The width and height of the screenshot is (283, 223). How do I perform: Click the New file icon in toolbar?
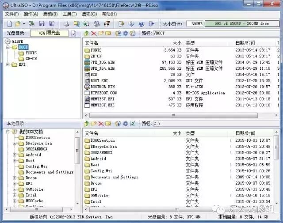[9, 23]
